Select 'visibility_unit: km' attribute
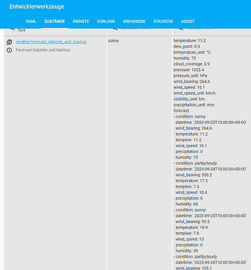Image resolution: width=251 pixels, height=270 pixels. tap(189, 99)
